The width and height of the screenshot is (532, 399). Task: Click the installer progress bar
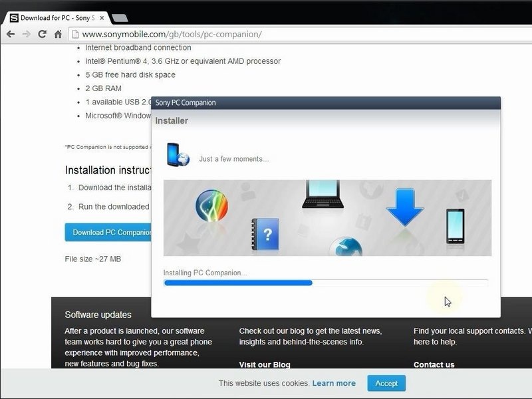pos(326,283)
